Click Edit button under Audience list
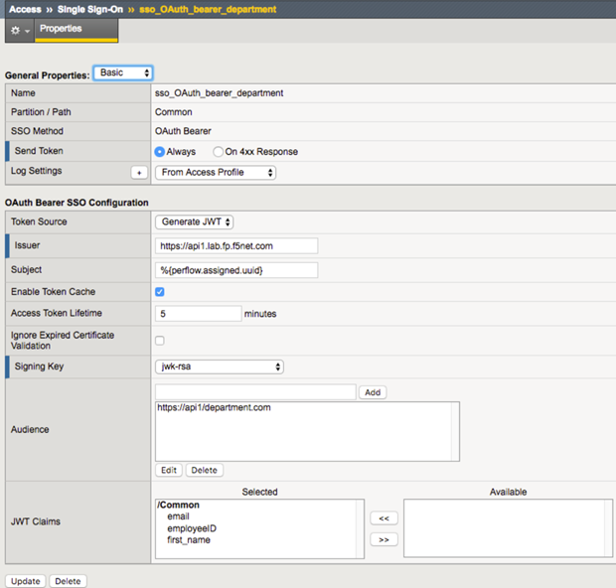The height and width of the screenshot is (588, 616). tap(168, 470)
